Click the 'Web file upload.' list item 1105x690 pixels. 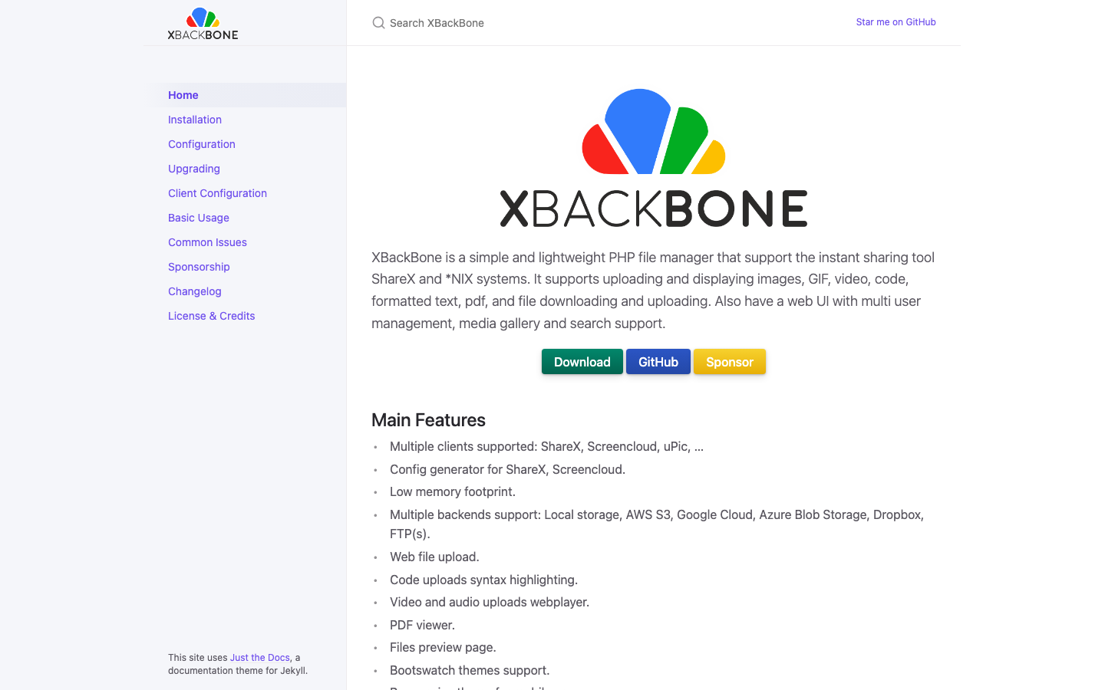[434, 557]
